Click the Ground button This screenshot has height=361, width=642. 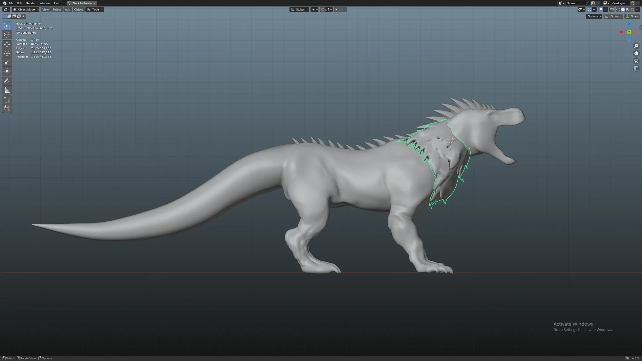(613, 16)
